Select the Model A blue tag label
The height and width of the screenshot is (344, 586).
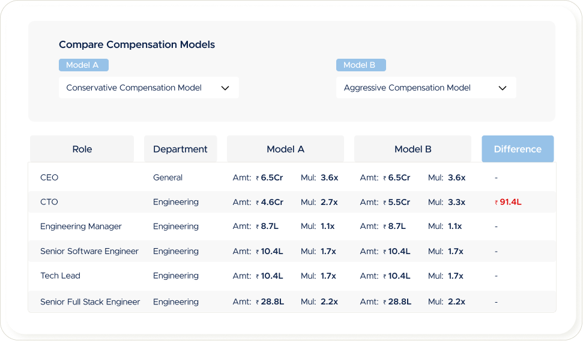pos(83,65)
